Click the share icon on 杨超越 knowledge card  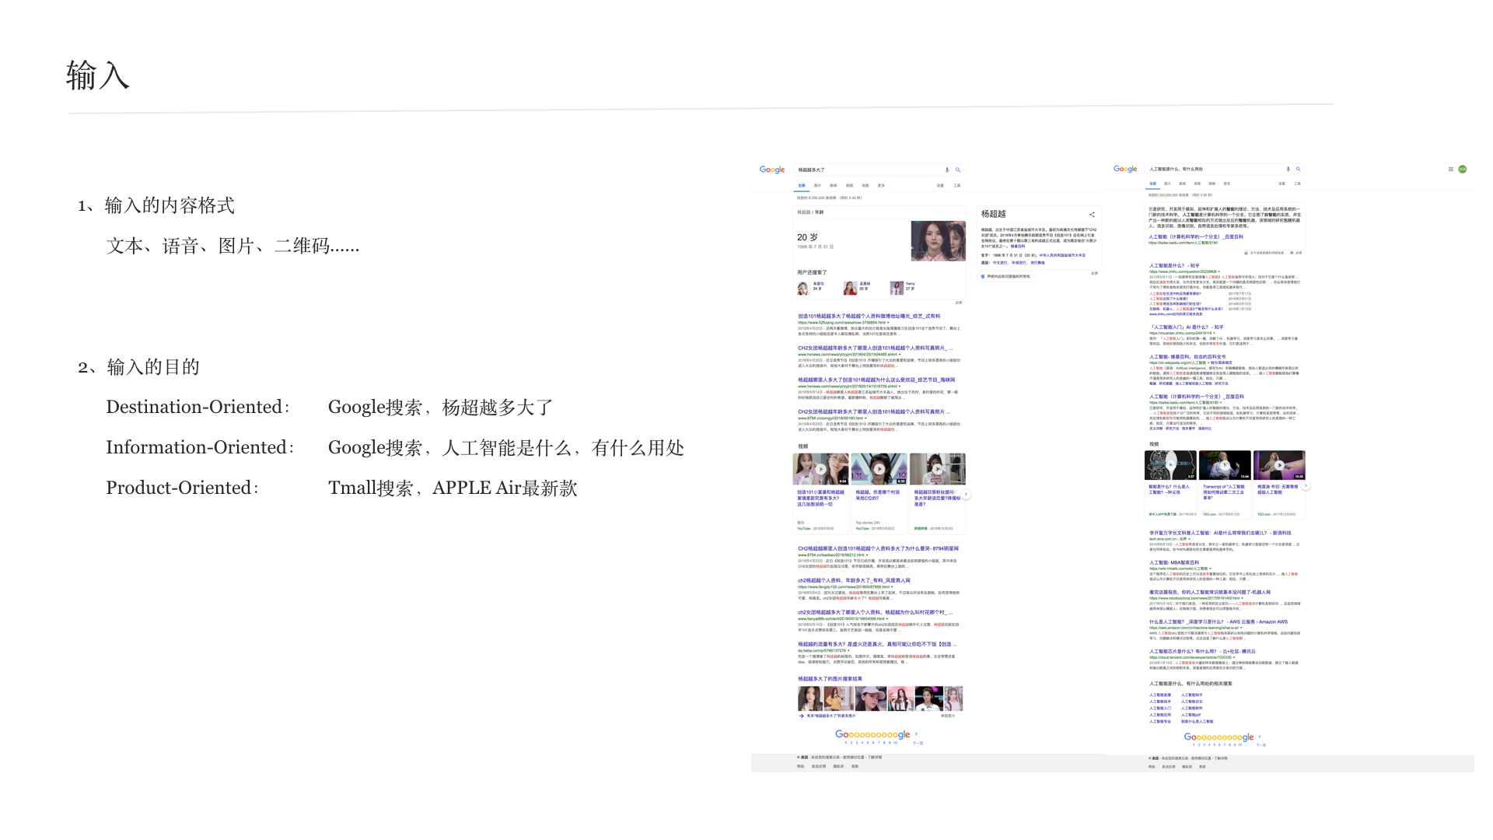click(1092, 215)
